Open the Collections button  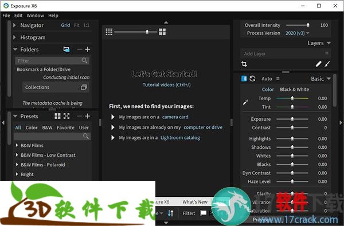(x=56, y=87)
